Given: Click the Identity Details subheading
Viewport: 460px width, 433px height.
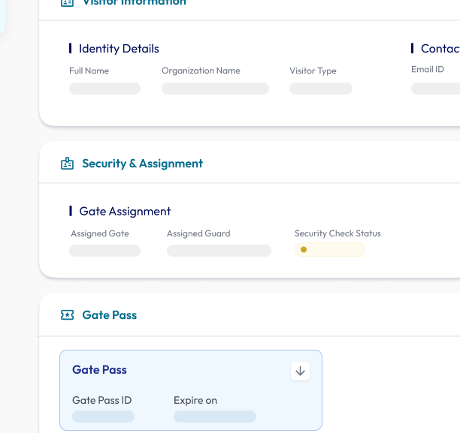Looking at the screenshot, I should pyautogui.click(x=119, y=49).
